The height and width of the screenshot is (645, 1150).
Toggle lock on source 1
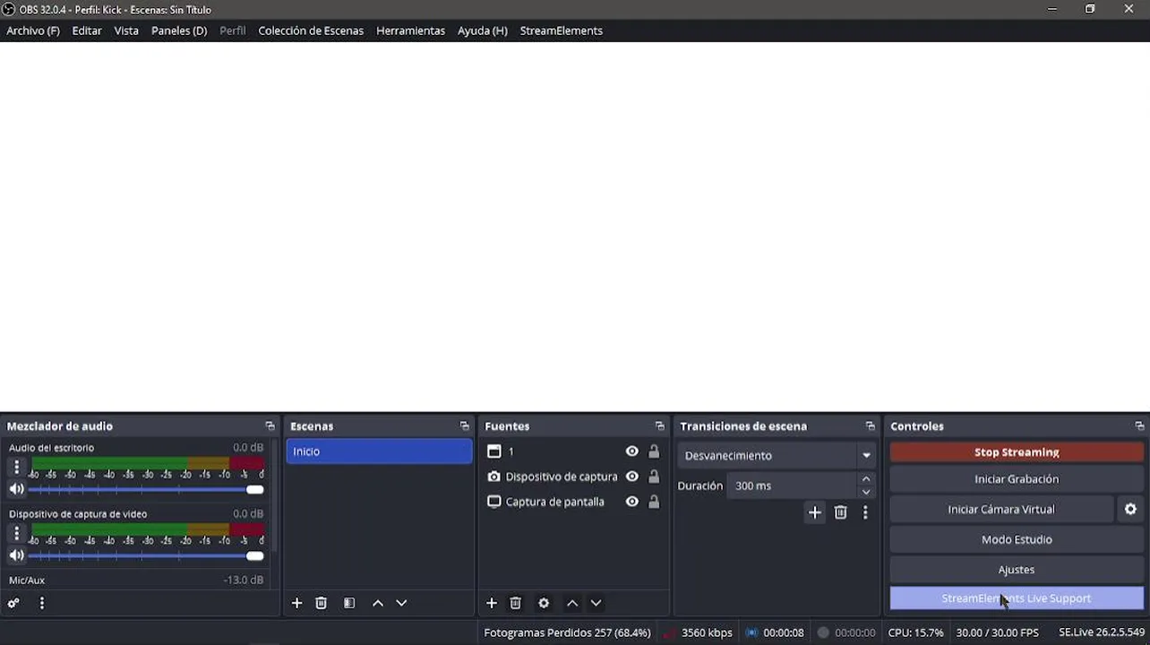tap(654, 451)
